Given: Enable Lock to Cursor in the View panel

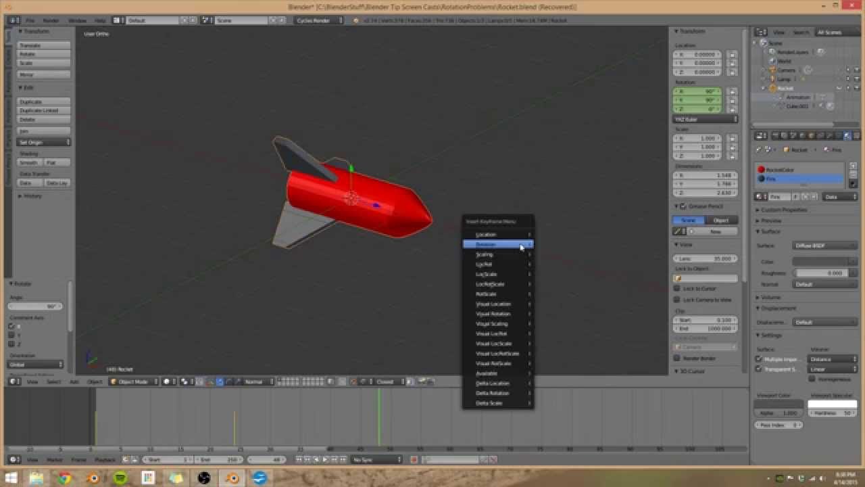Looking at the screenshot, I should point(677,288).
